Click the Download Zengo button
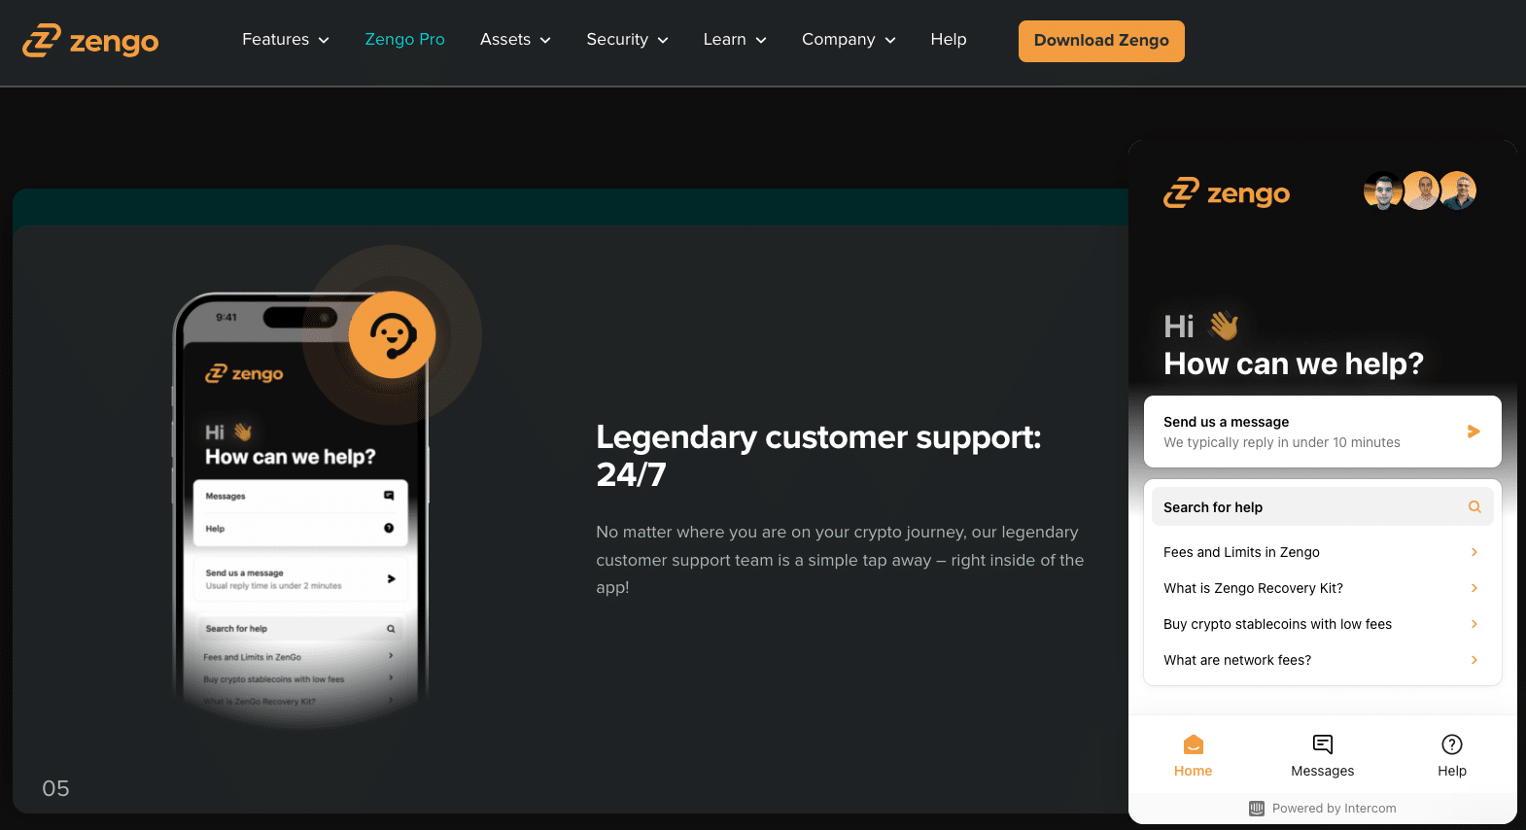This screenshot has height=830, width=1526. pos(1101,41)
